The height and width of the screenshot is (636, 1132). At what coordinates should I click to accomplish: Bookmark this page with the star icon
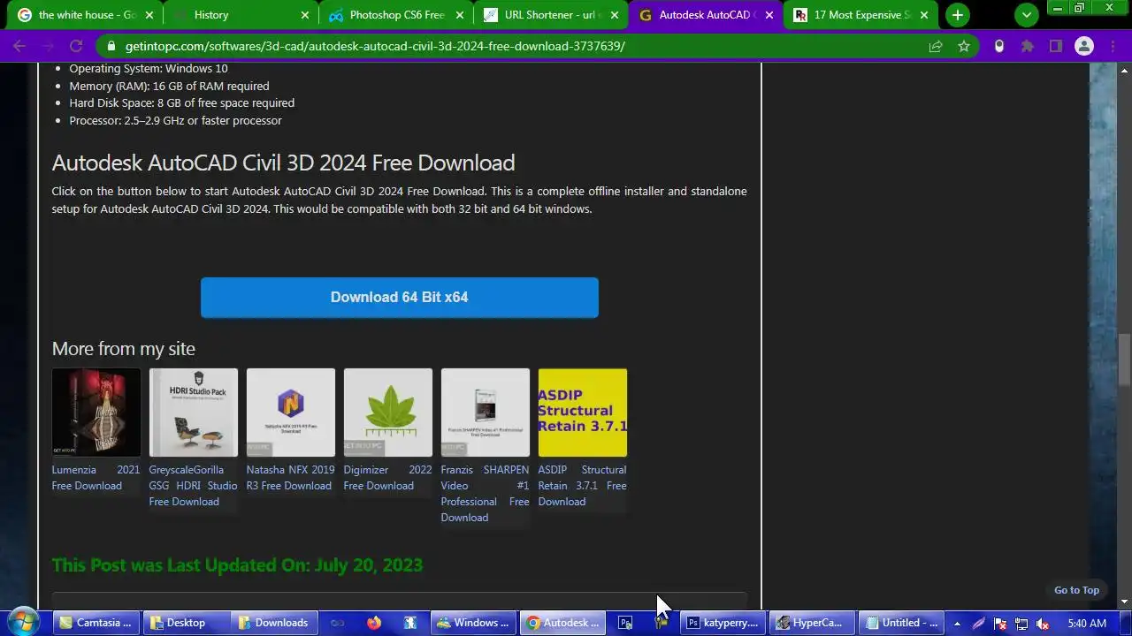coord(964,46)
